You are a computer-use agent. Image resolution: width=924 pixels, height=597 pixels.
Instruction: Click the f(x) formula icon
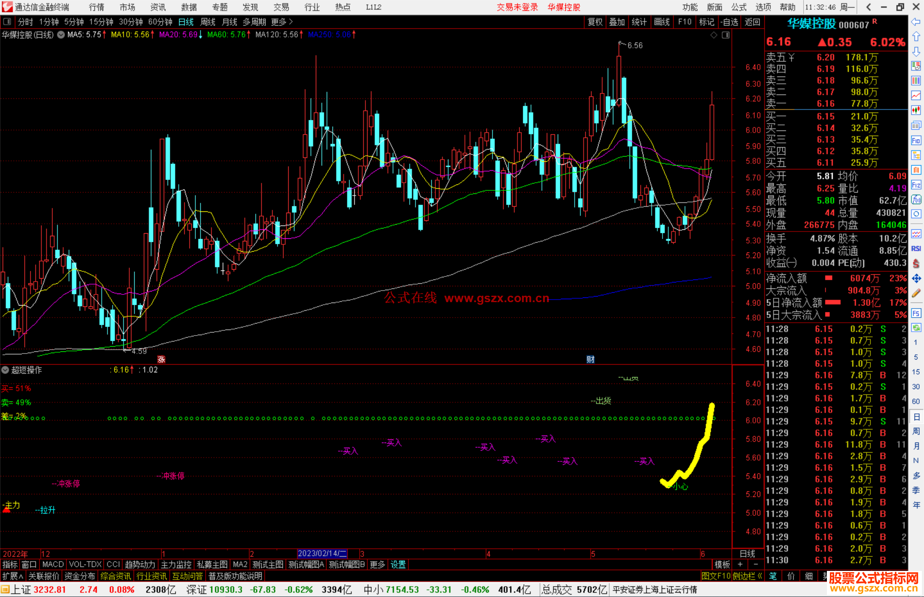[916, 199]
